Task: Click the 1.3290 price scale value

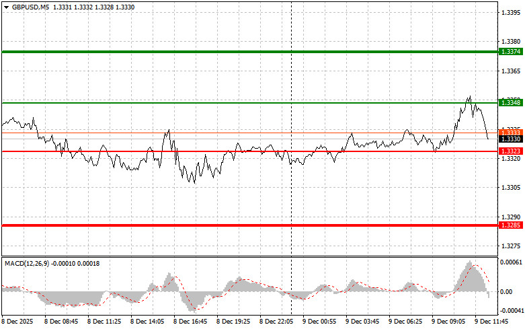Action: [511, 217]
